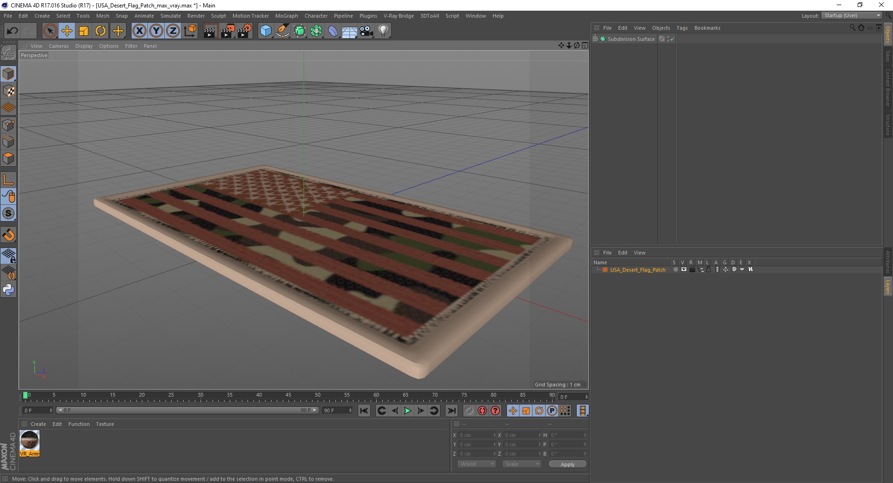Open the Render menu

[x=196, y=16]
